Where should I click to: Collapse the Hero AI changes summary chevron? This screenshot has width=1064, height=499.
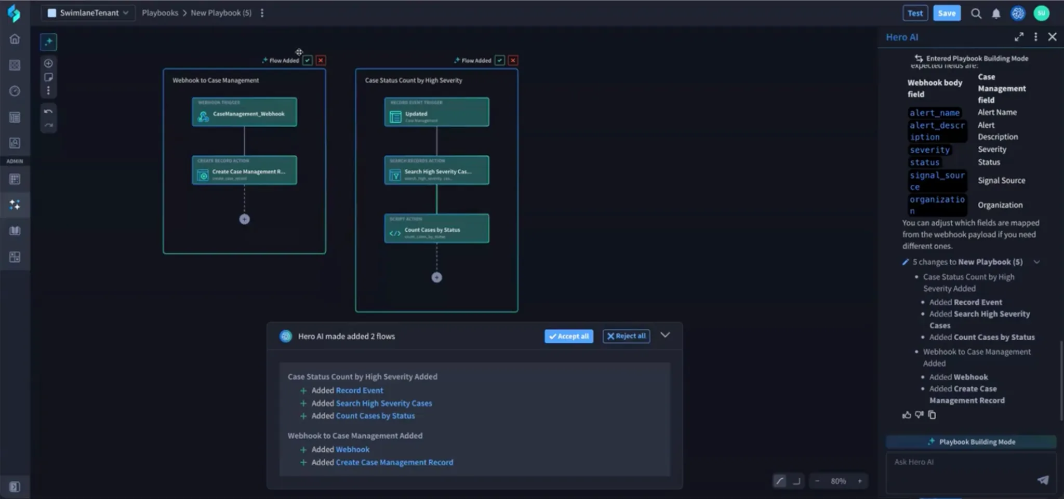coord(665,335)
